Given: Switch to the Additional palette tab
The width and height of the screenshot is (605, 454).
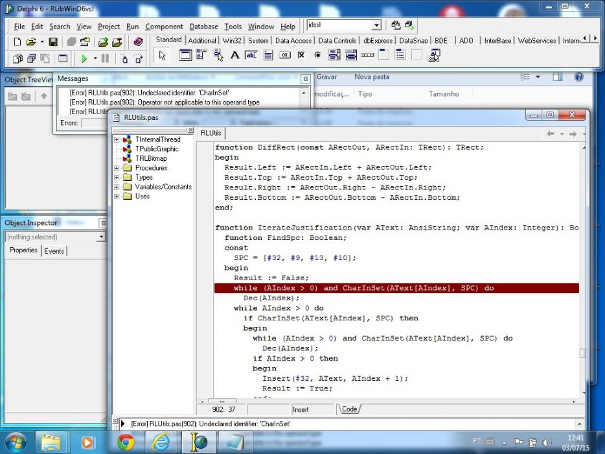Looking at the screenshot, I should [x=202, y=41].
